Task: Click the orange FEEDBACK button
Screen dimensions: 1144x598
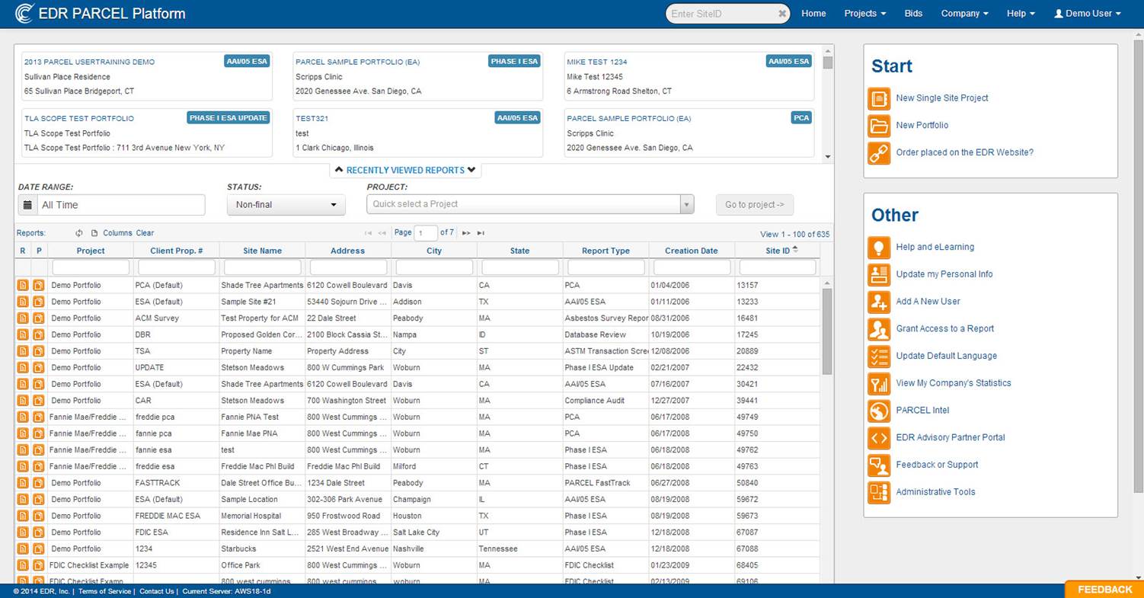Action: (1104, 590)
